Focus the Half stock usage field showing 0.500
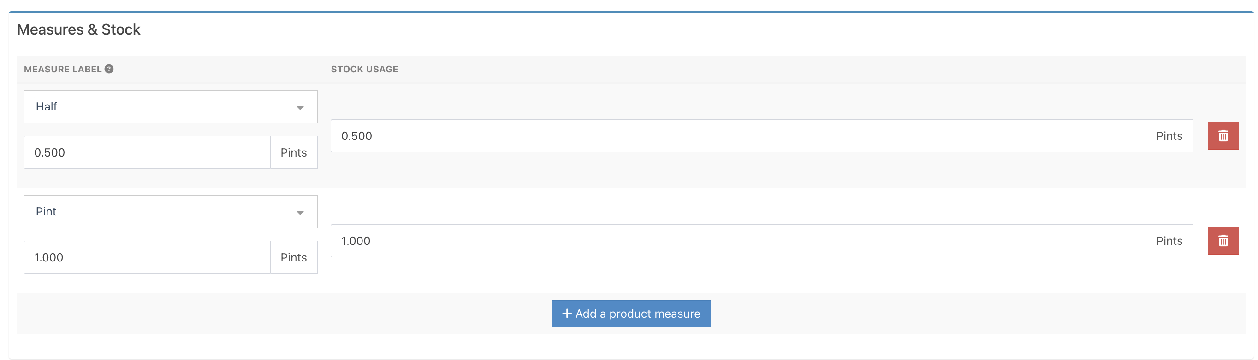 pyautogui.click(x=737, y=136)
